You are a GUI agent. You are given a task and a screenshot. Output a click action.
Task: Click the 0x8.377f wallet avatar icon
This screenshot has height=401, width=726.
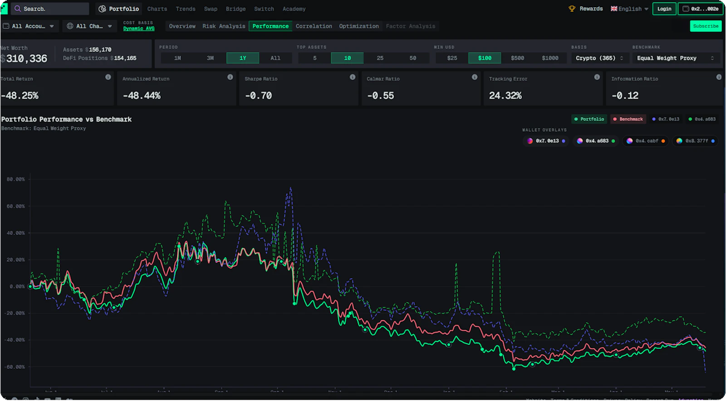(x=679, y=141)
